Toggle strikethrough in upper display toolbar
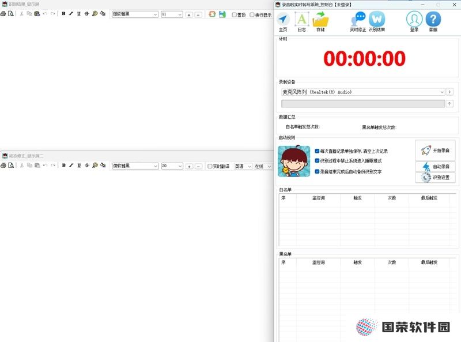This screenshot has height=342, width=461. click(x=87, y=14)
